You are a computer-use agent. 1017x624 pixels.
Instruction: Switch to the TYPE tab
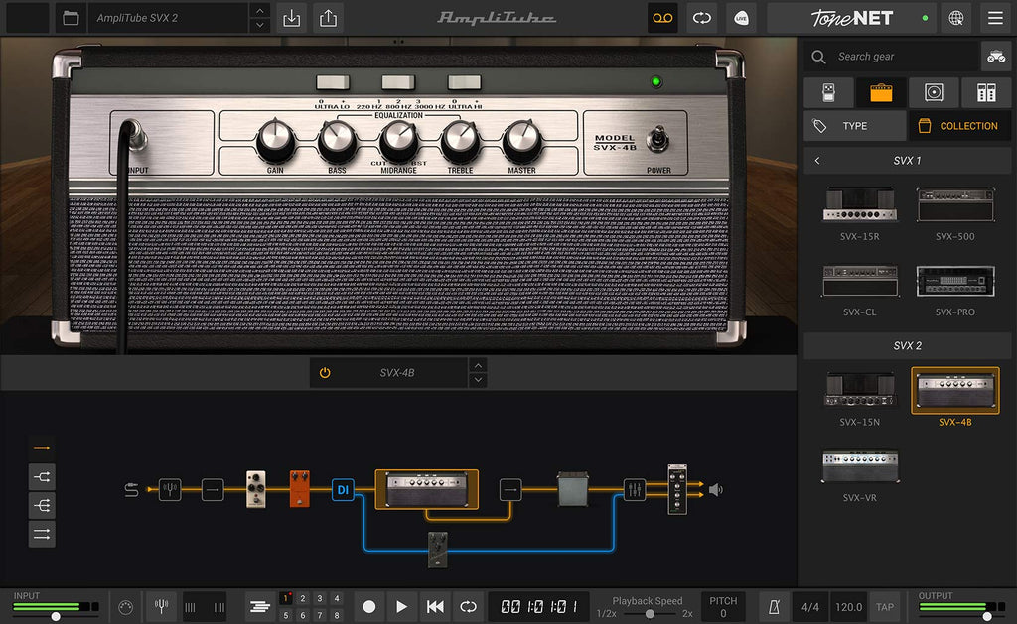[x=854, y=126]
